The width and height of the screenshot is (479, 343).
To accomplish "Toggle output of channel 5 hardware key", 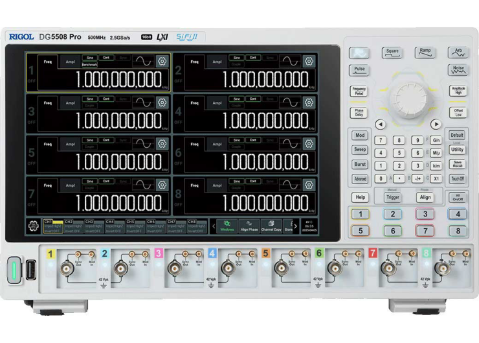I will tap(361, 231).
